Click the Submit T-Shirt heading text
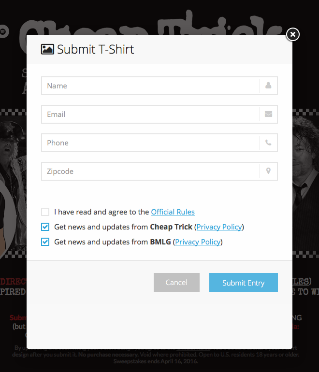319x372 pixels. [x=95, y=49]
